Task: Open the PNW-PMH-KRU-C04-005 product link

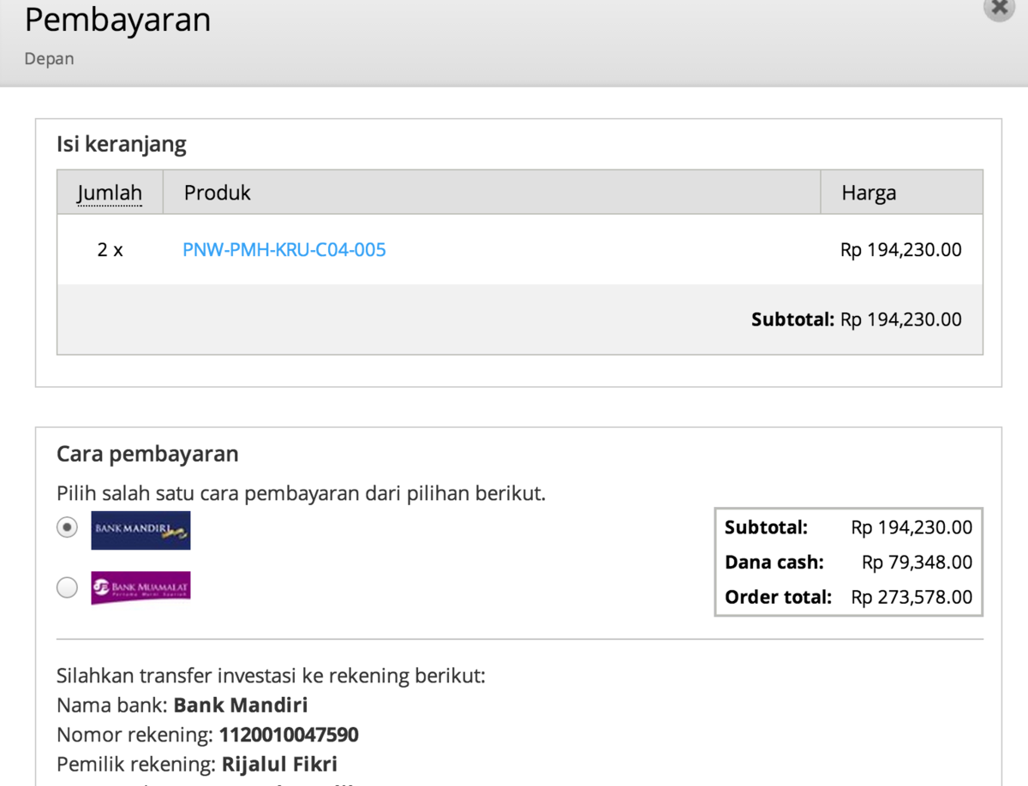Action: click(284, 250)
